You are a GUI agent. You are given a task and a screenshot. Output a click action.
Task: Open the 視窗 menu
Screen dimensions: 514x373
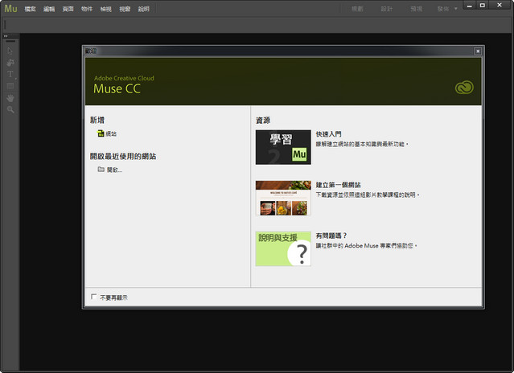pos(125,9)
